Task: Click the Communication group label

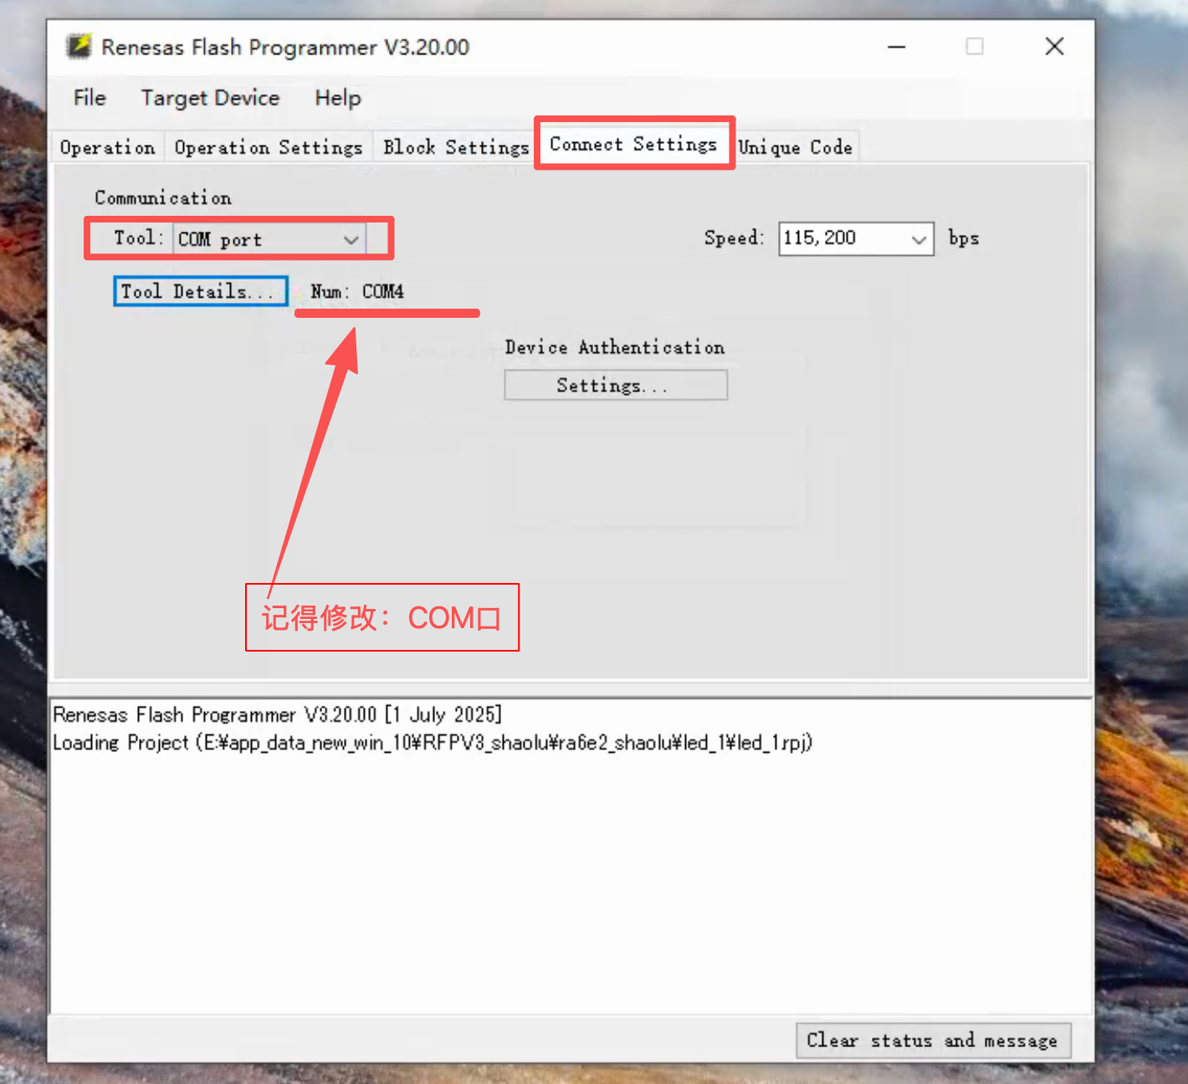Action: pyautogui.click(x=163, y=197)
